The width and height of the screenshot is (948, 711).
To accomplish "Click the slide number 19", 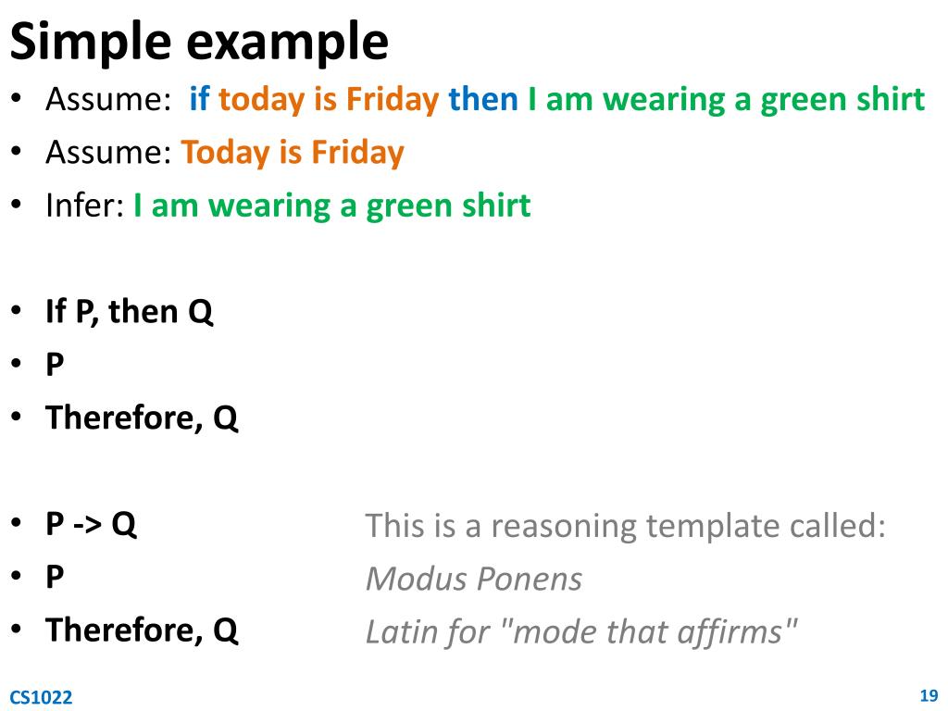I will tap(929, 695).
